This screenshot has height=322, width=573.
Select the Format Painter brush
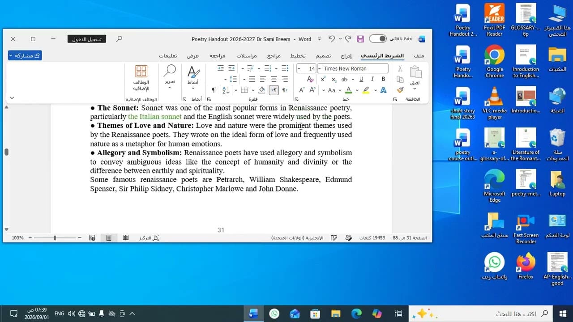(400, 90)
